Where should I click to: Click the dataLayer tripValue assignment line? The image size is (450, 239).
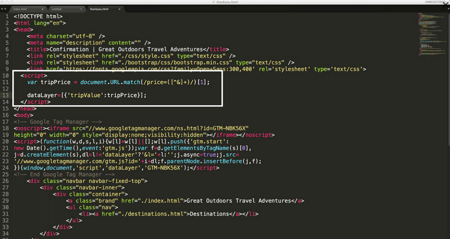pos(87,95)
